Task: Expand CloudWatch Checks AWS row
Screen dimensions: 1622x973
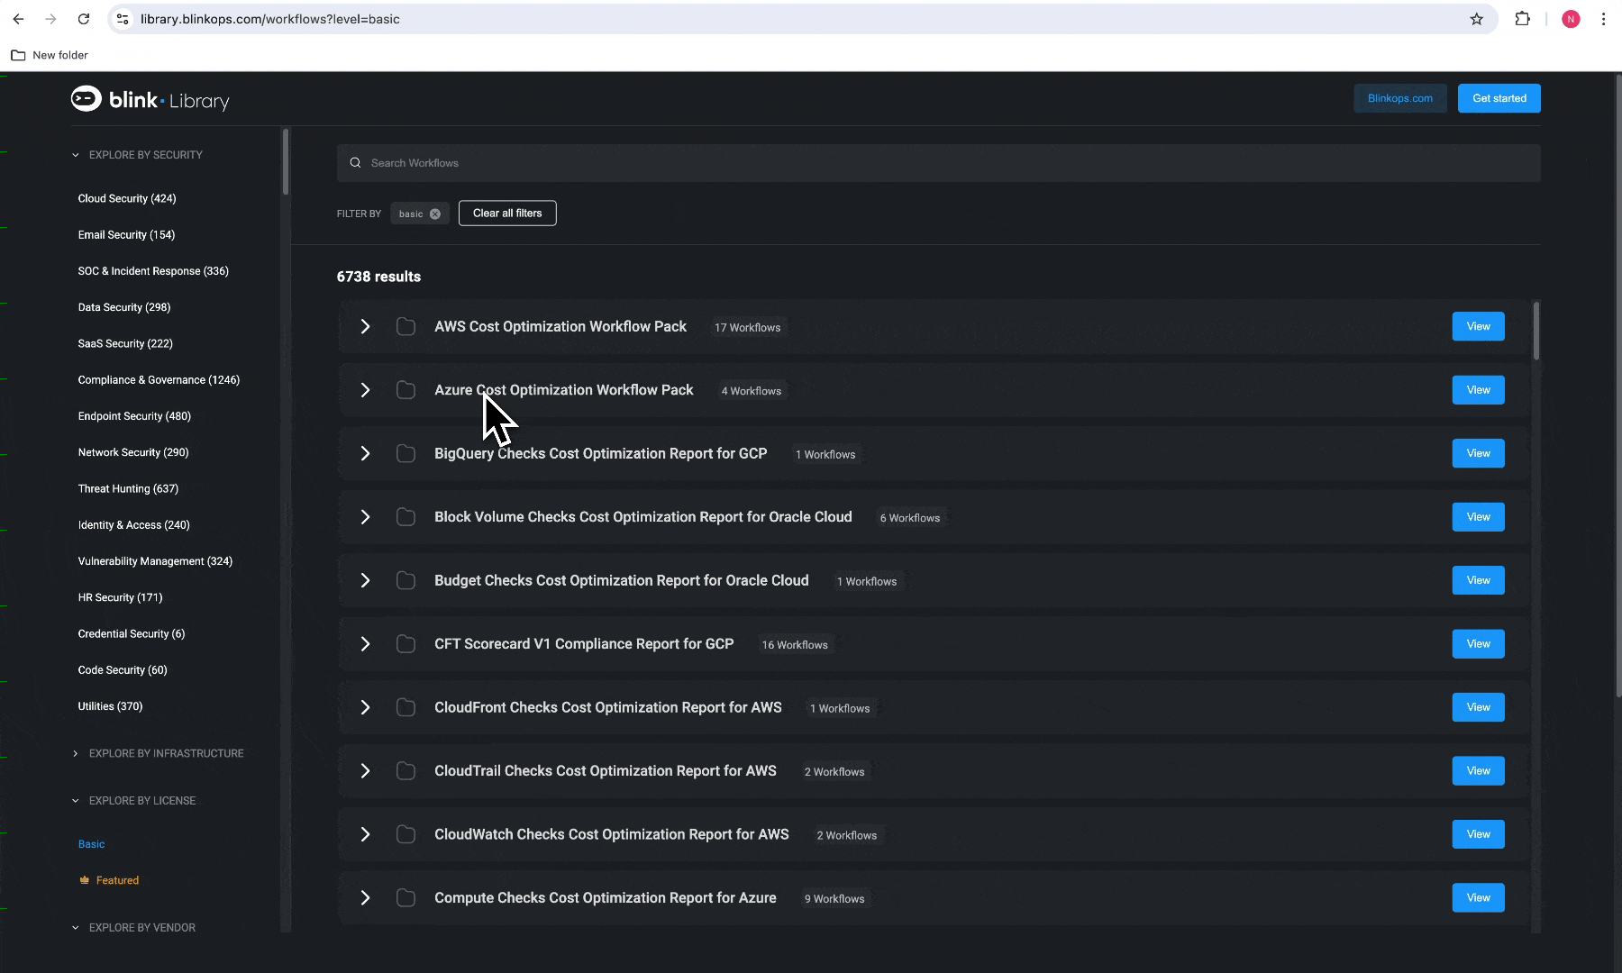Action: tap(365, 834)
